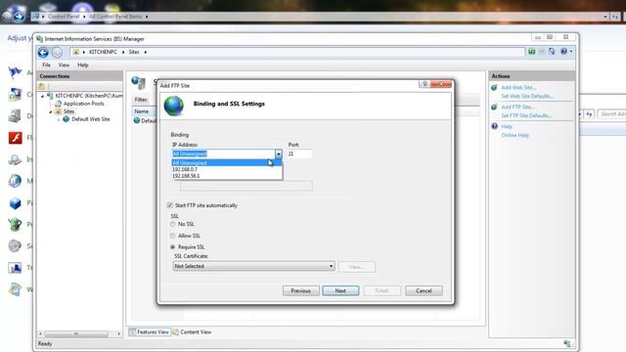Click the Application Pools icon in tree
The image size is (626, 352).
point(59,104)
